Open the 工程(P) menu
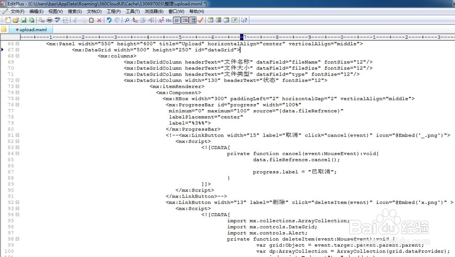This screenshot has width=455, height=257. coord(113,11)
